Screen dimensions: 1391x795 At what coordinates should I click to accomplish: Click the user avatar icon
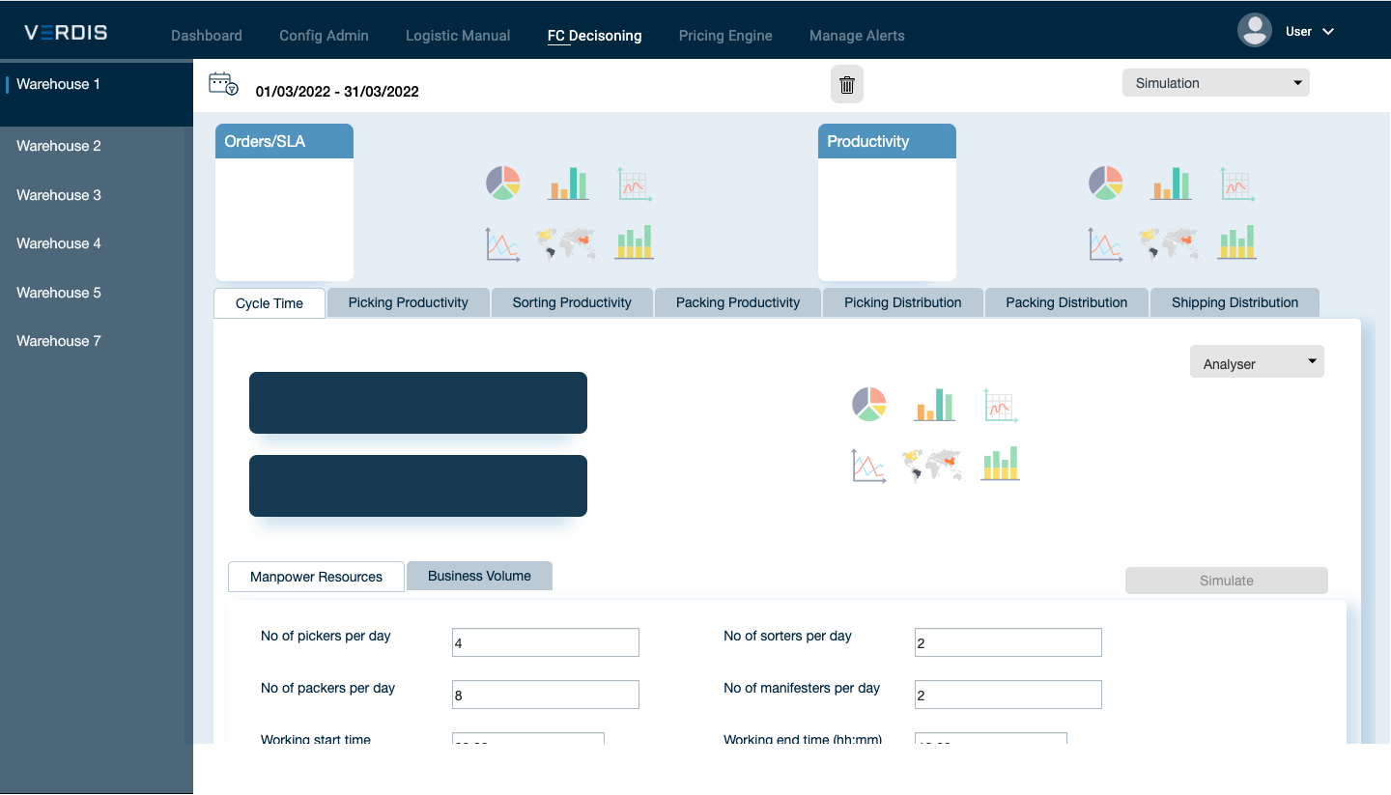pos(1254,31)
